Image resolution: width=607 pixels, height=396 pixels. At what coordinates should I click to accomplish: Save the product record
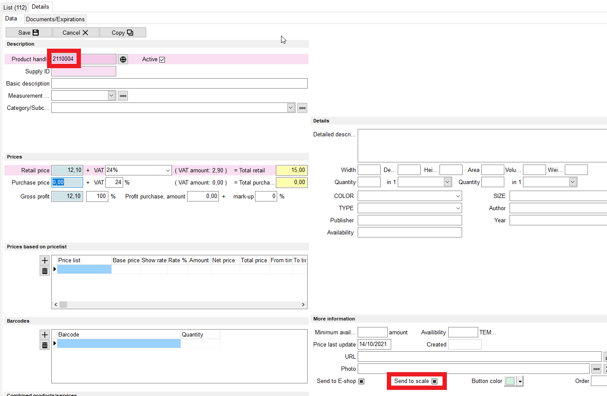coord(29,33)
